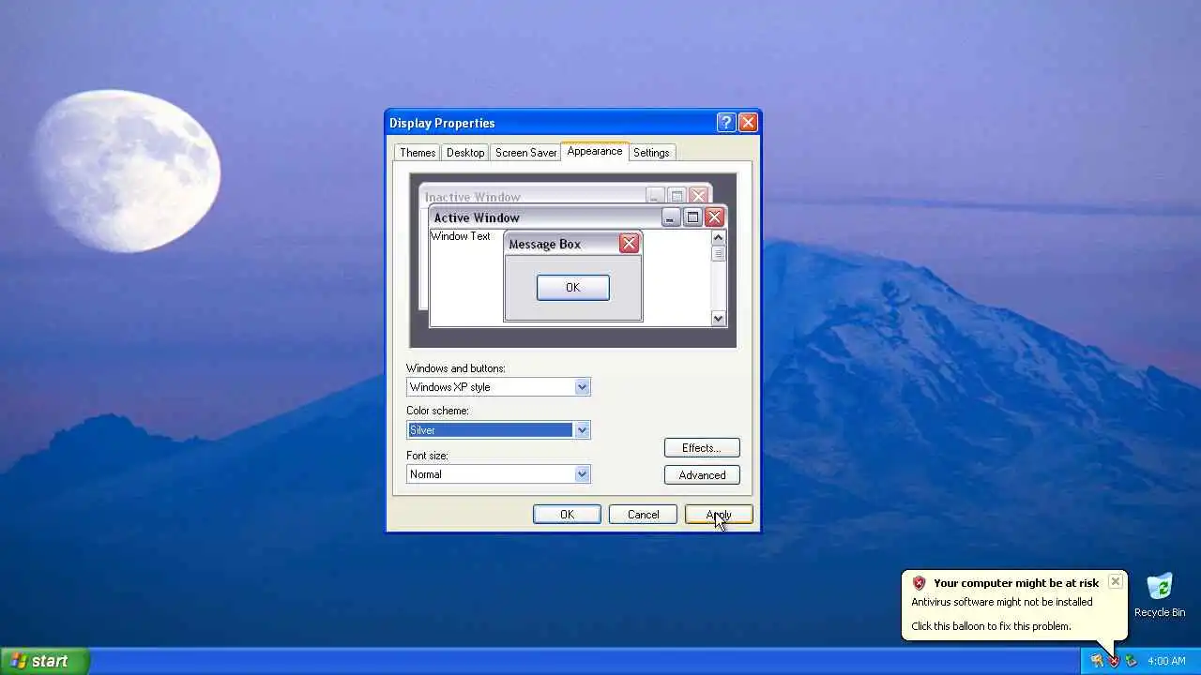Click the Safely Remove Hardware tray icon
Screen dimensions: 1201x675
pos(1131,661)
